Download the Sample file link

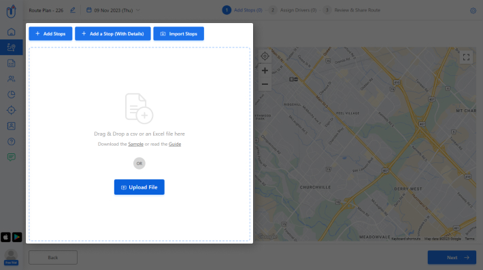click(135, 144)
